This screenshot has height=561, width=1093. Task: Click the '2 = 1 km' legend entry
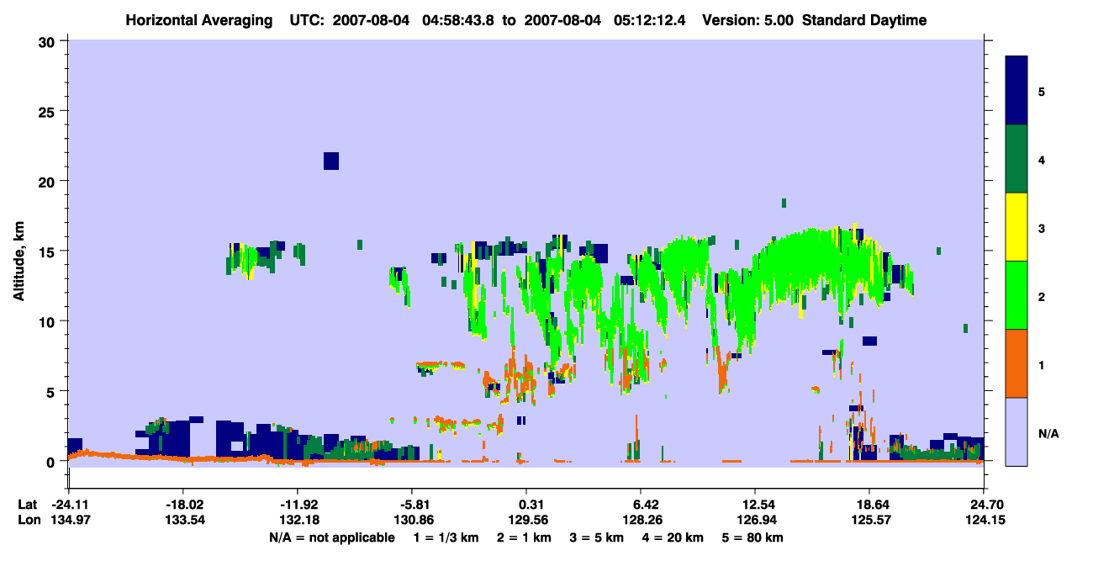pyautogui.click(x=525, y=537)
